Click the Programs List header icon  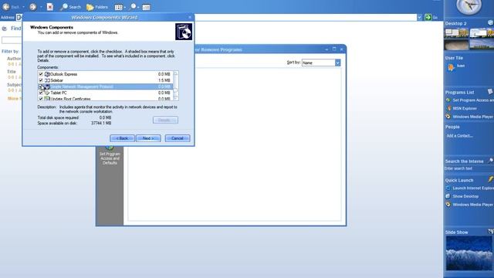[x=490, y=91]
